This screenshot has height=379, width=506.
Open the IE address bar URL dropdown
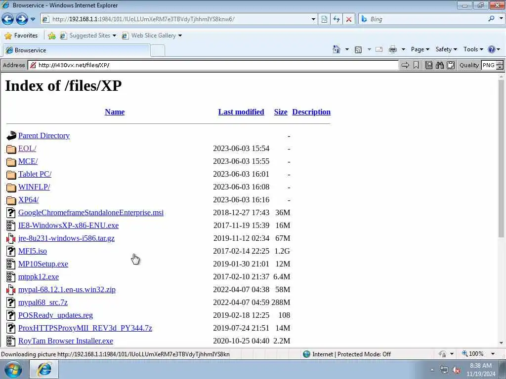(313, 19)
